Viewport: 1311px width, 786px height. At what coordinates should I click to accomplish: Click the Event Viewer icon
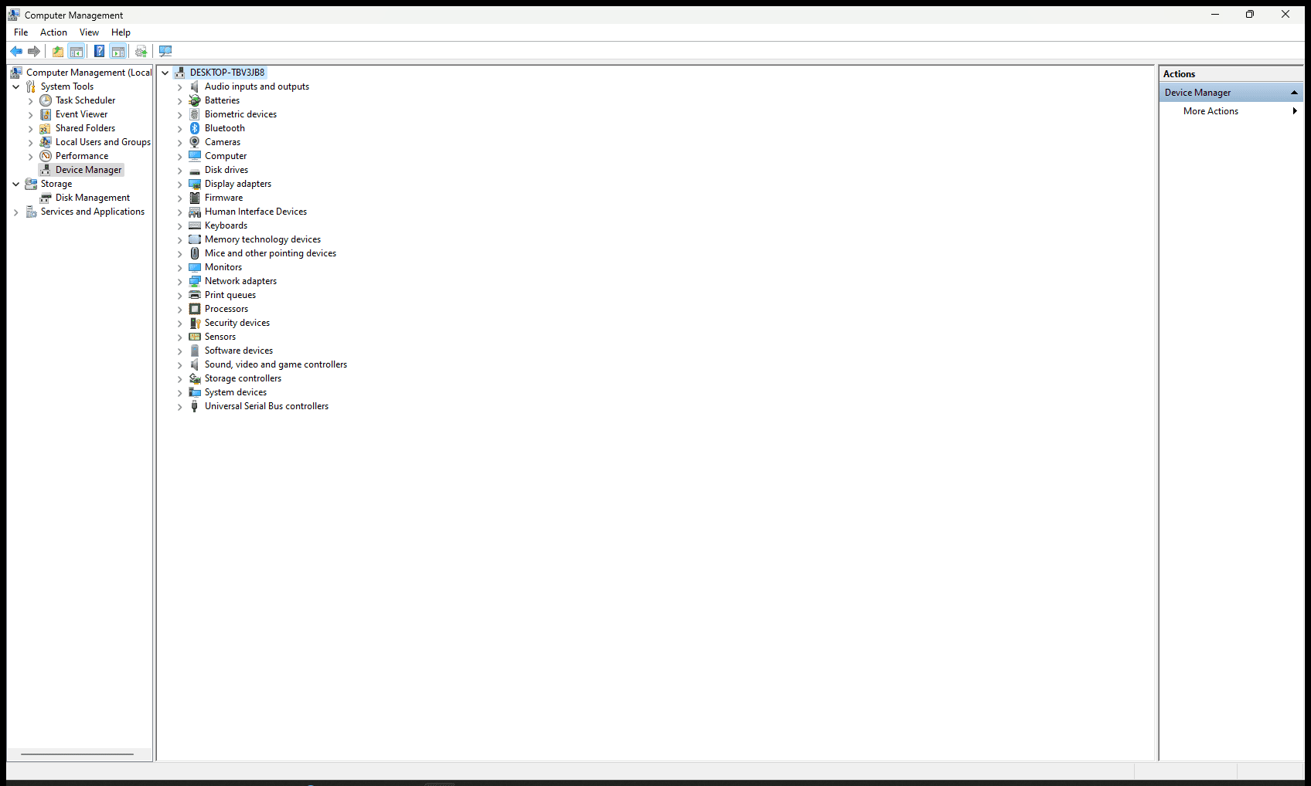coord(46,114)
